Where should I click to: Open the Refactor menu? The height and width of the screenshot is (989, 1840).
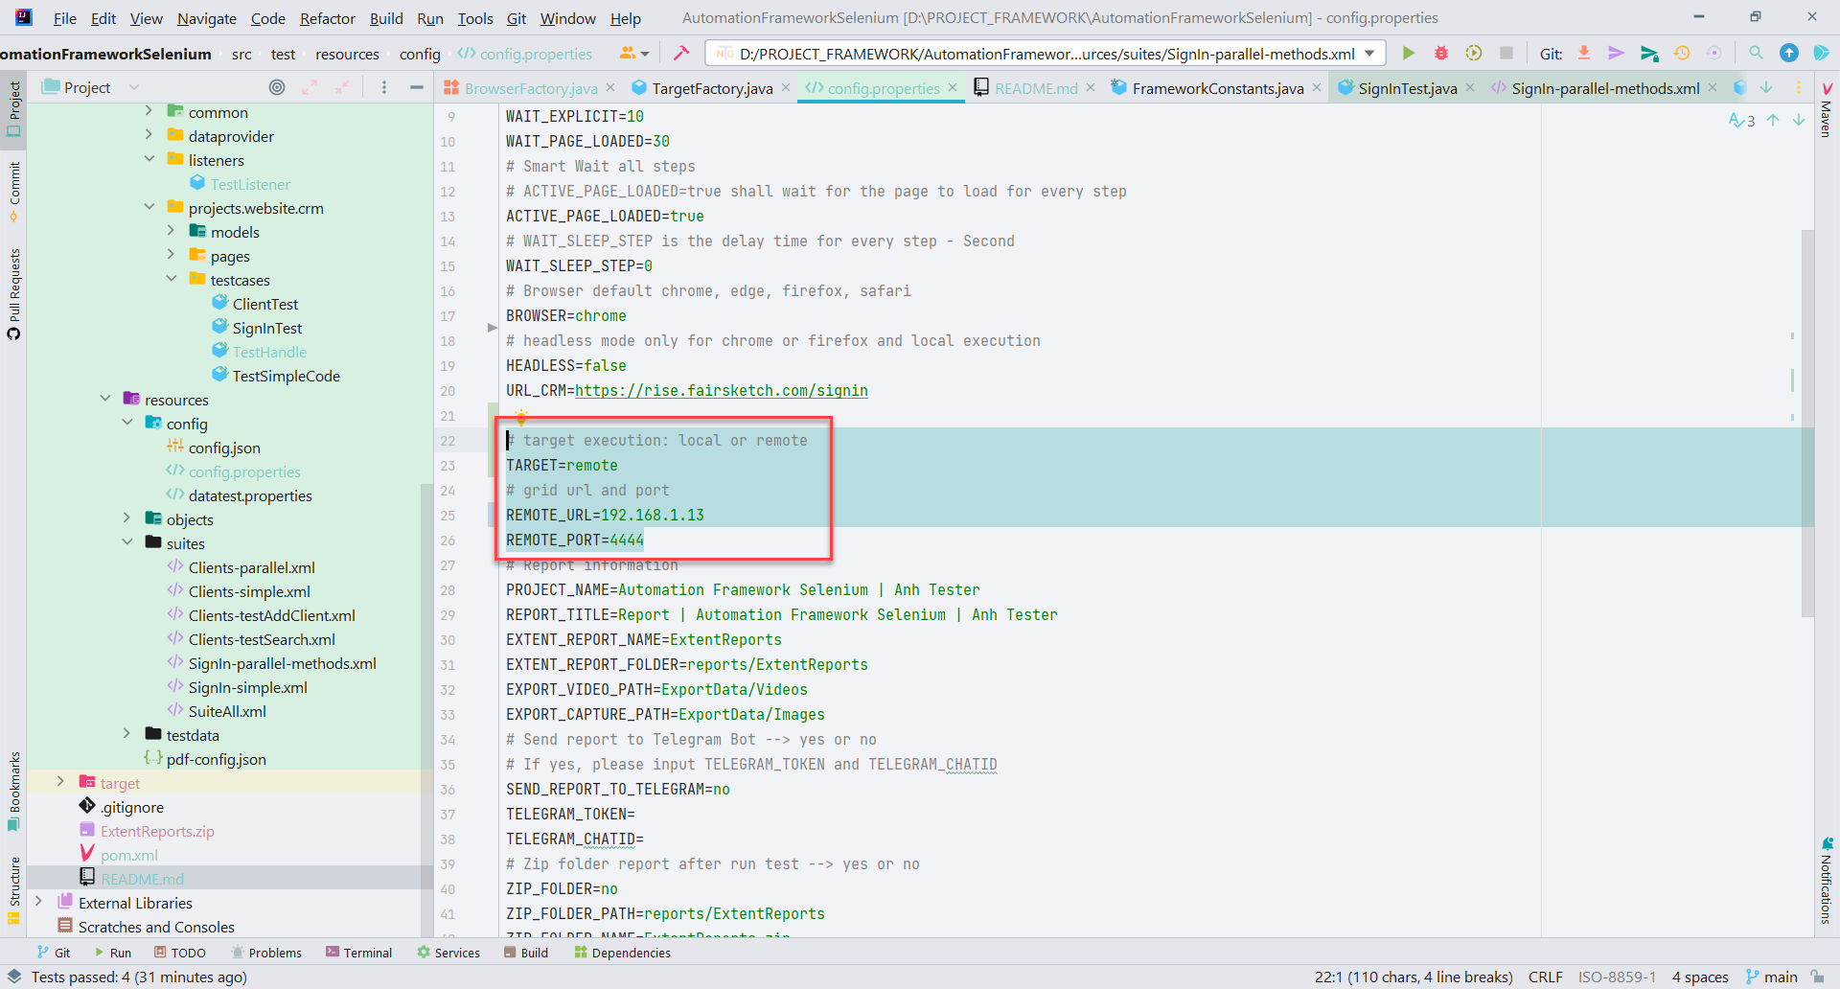click(x=327, y=18)
